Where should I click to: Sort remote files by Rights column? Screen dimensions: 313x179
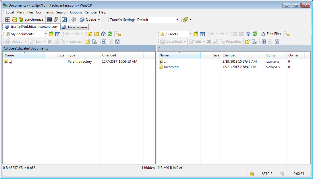pyautogui.click(x=275, y=55)
